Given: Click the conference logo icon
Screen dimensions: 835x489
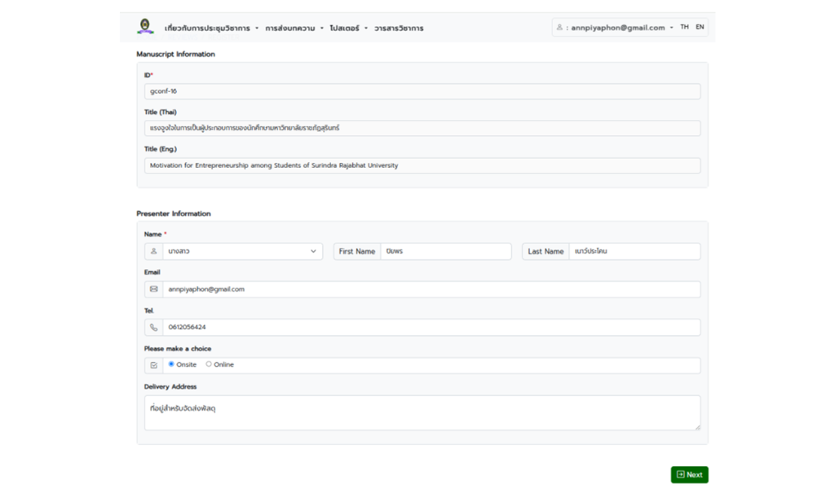Looking at the screenshot, I should coord(145,27).
